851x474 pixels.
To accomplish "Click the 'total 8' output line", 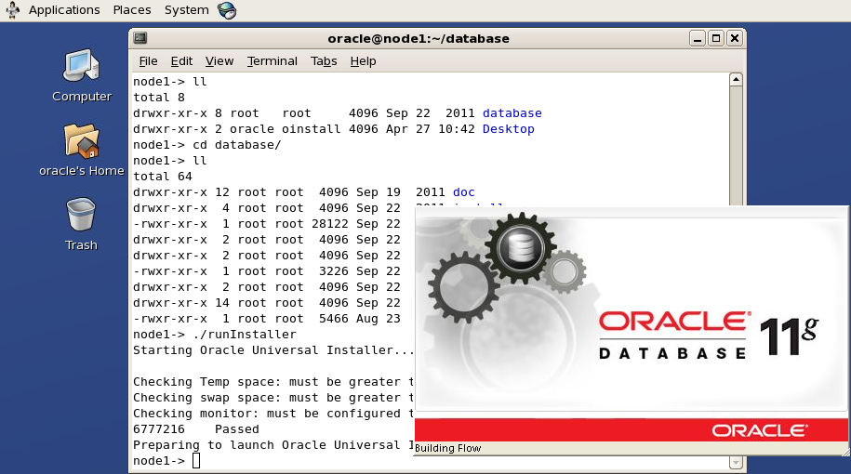I will pos(159,98).
